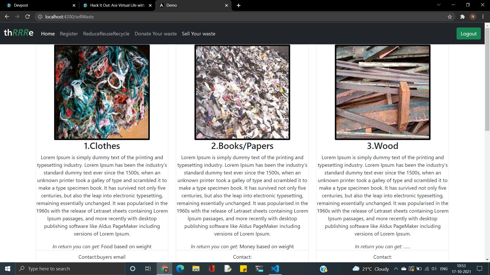Click the Wood waste image
The height and width of the screenshot is (275, 490).
382,92
